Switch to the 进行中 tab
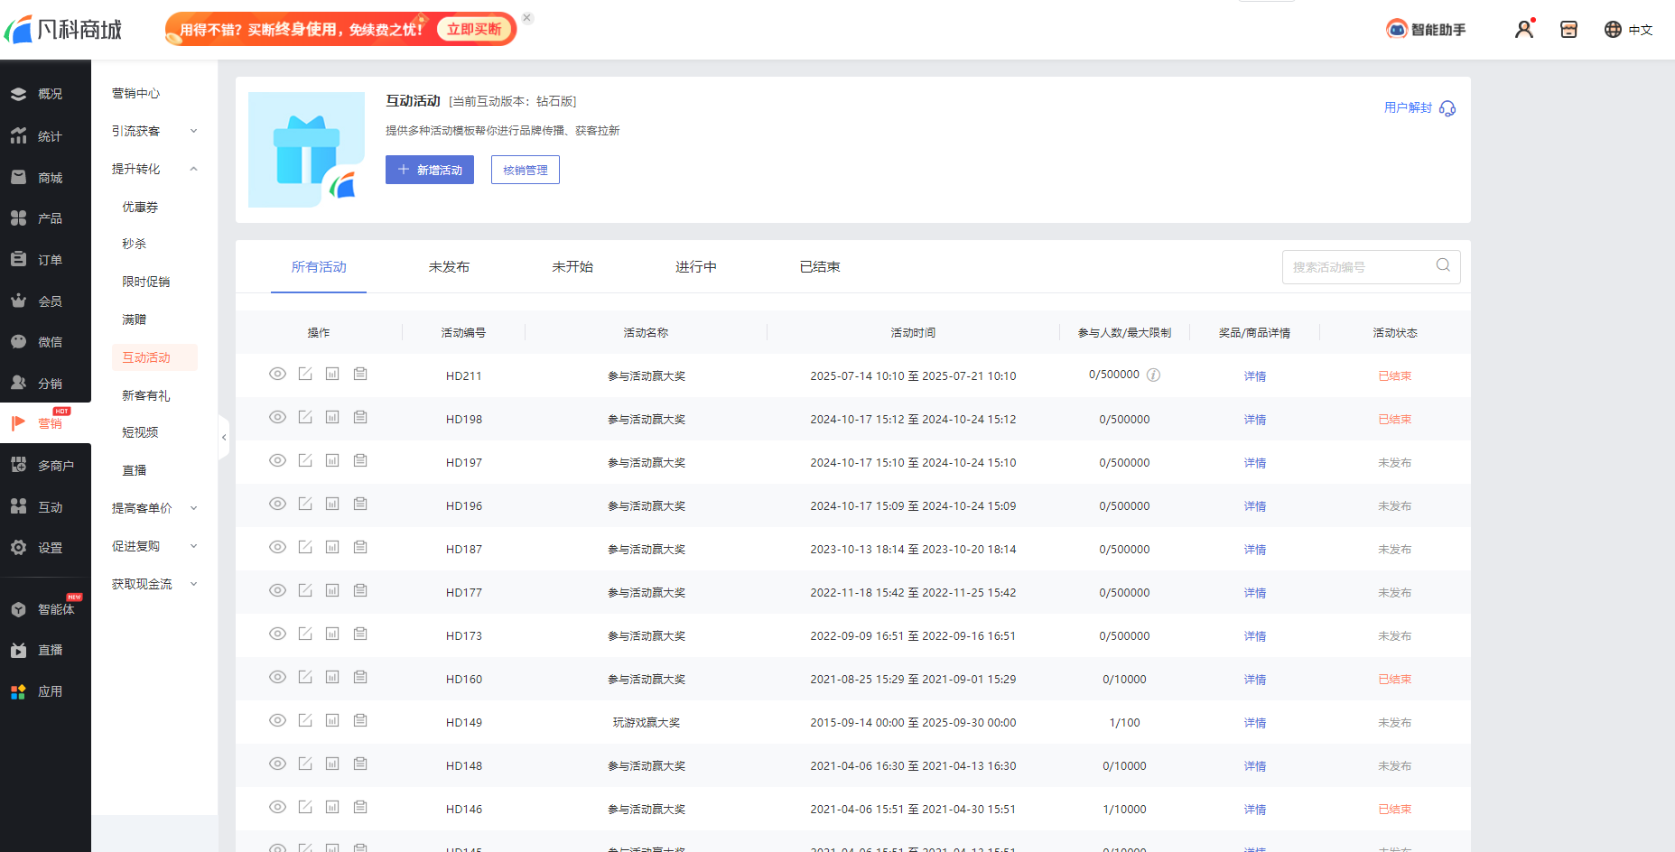 (695, 267)
